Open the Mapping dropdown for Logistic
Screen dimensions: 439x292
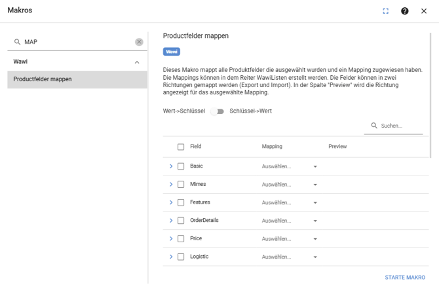coord(290,257)
